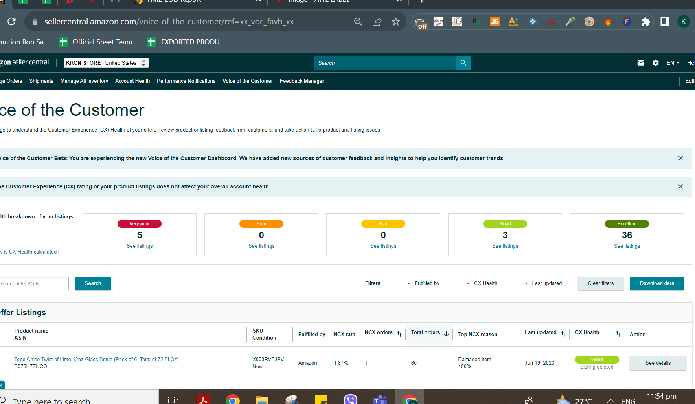This screenshot has height=404, width=695.
Task: Open Performance Notifications
Action: coord(186,81)
